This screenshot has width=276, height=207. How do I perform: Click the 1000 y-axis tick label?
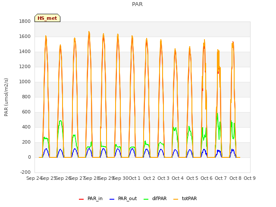coord(25,82)
